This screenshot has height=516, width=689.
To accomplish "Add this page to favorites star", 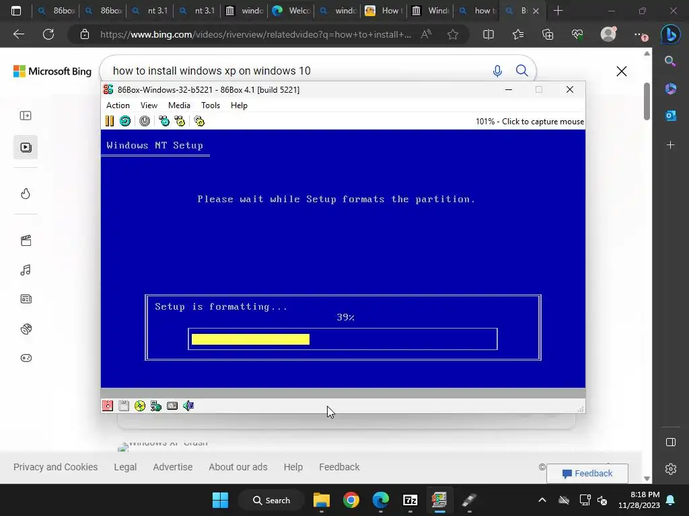I will [x=453, y=34].
